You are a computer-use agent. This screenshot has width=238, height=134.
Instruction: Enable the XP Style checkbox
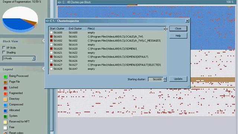(4, 48)
